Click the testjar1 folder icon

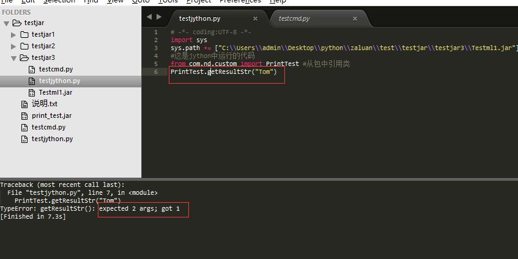(24, 34)
